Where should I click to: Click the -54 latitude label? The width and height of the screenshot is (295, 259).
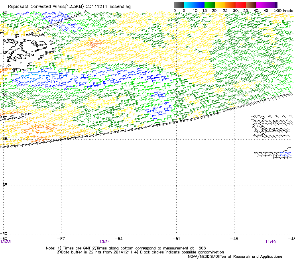[4, 94]
